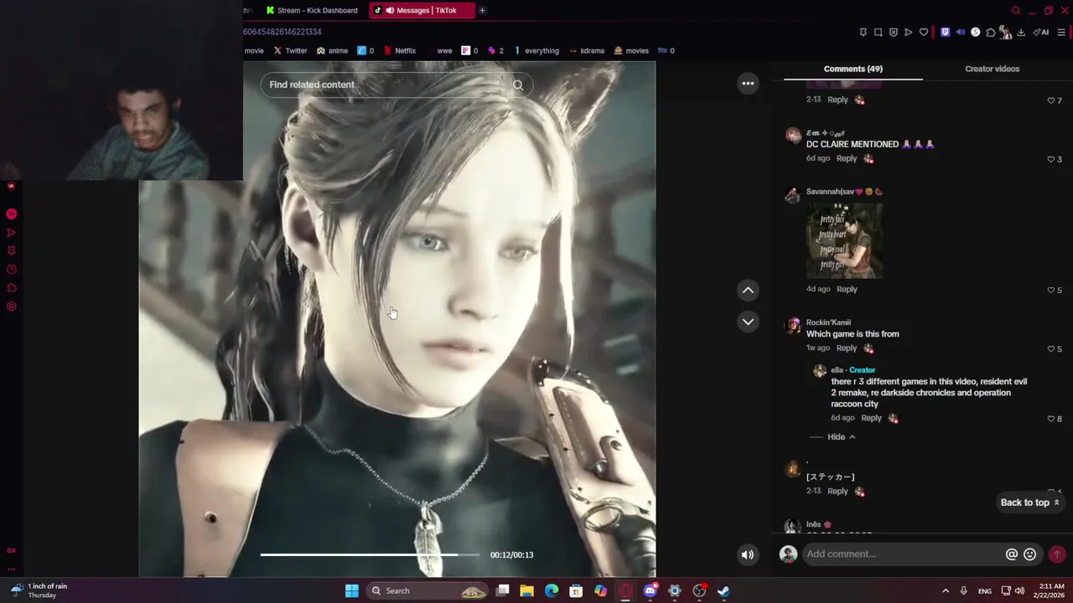Open the Netflix bookmark

(x=400, y=50)
